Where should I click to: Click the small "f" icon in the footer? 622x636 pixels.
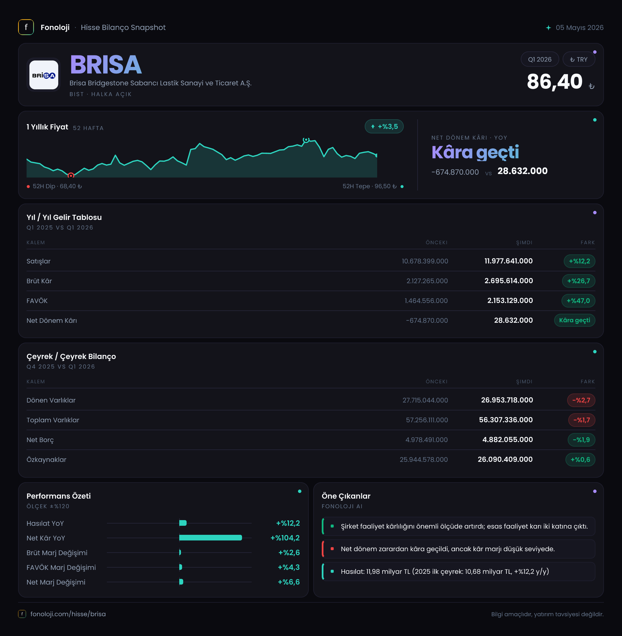[22, 614]
